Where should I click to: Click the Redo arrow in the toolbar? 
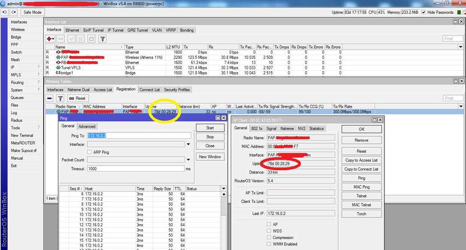(x=14, y=12)
